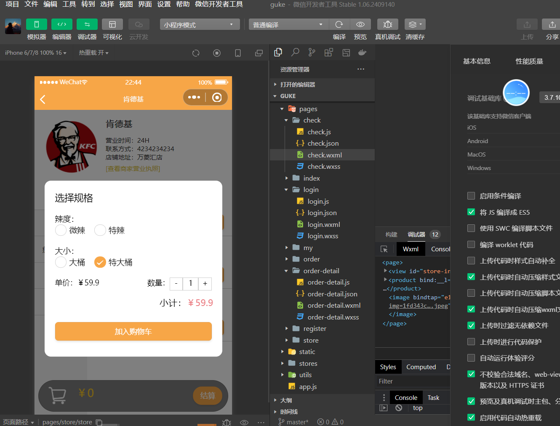Viewport: 560px width, 426px height.
Task: Click the simulator phone device icon
Action: [x=238, y=53]
